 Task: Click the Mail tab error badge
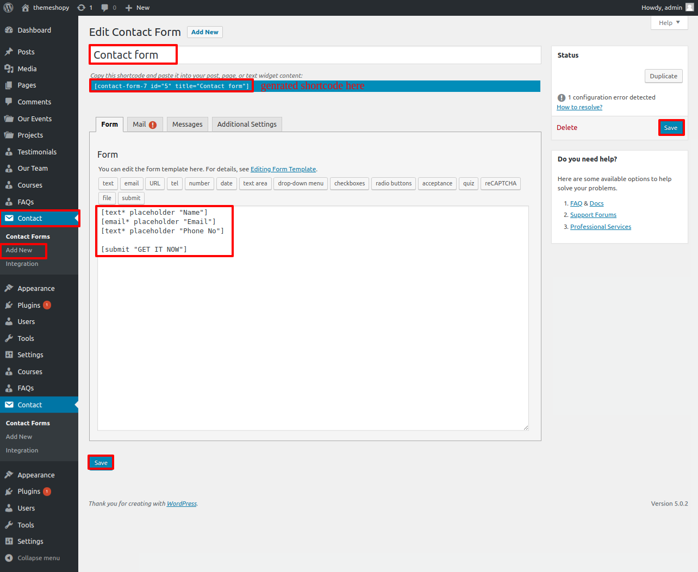tap(153, 125)
